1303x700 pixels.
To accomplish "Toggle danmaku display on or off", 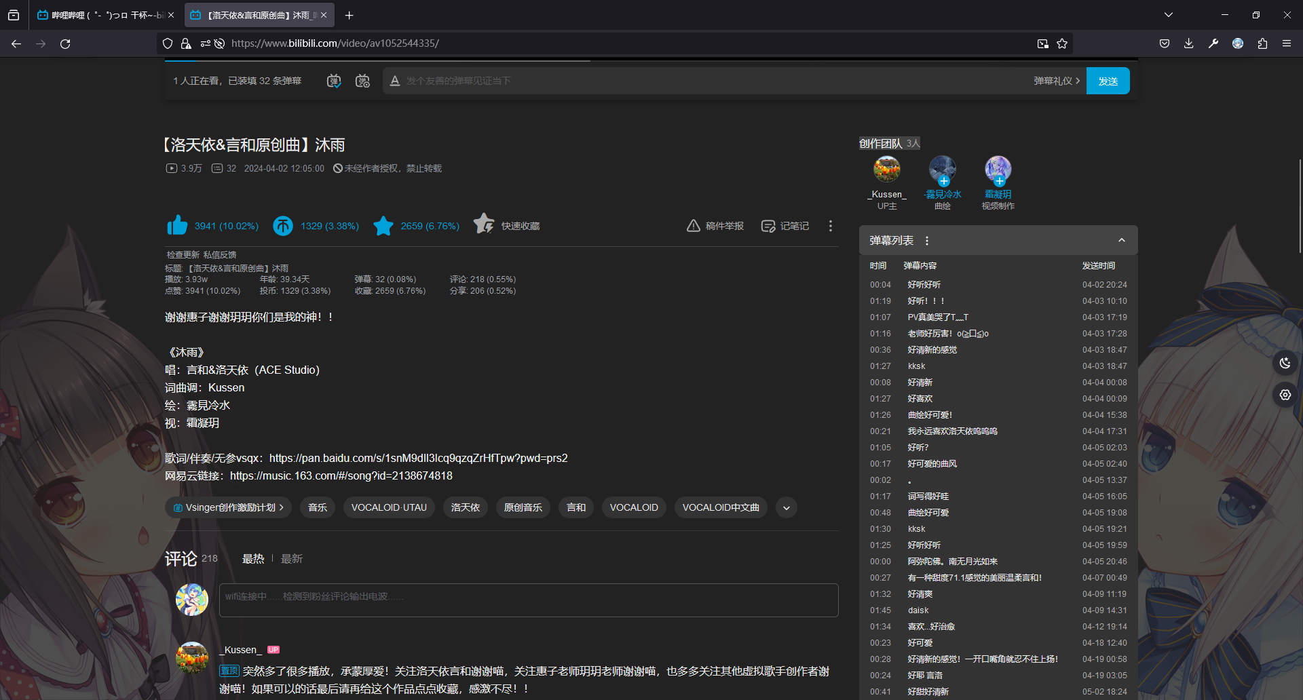I will pos(334,81).
